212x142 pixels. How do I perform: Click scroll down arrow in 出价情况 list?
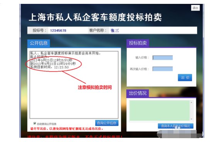(191, 119)
